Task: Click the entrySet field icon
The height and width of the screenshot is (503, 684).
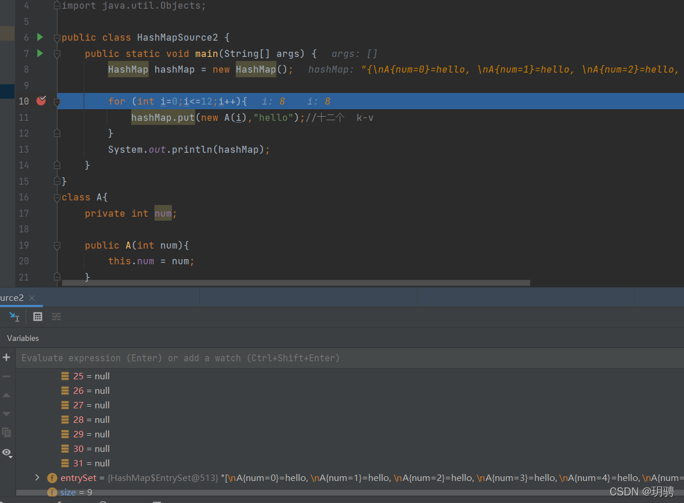Action: coord(52,478)
